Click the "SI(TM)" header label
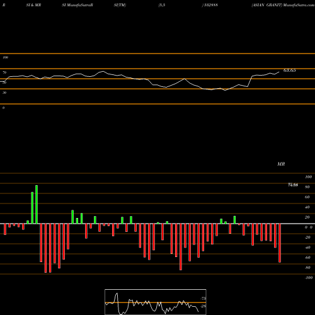 point(120,5)
